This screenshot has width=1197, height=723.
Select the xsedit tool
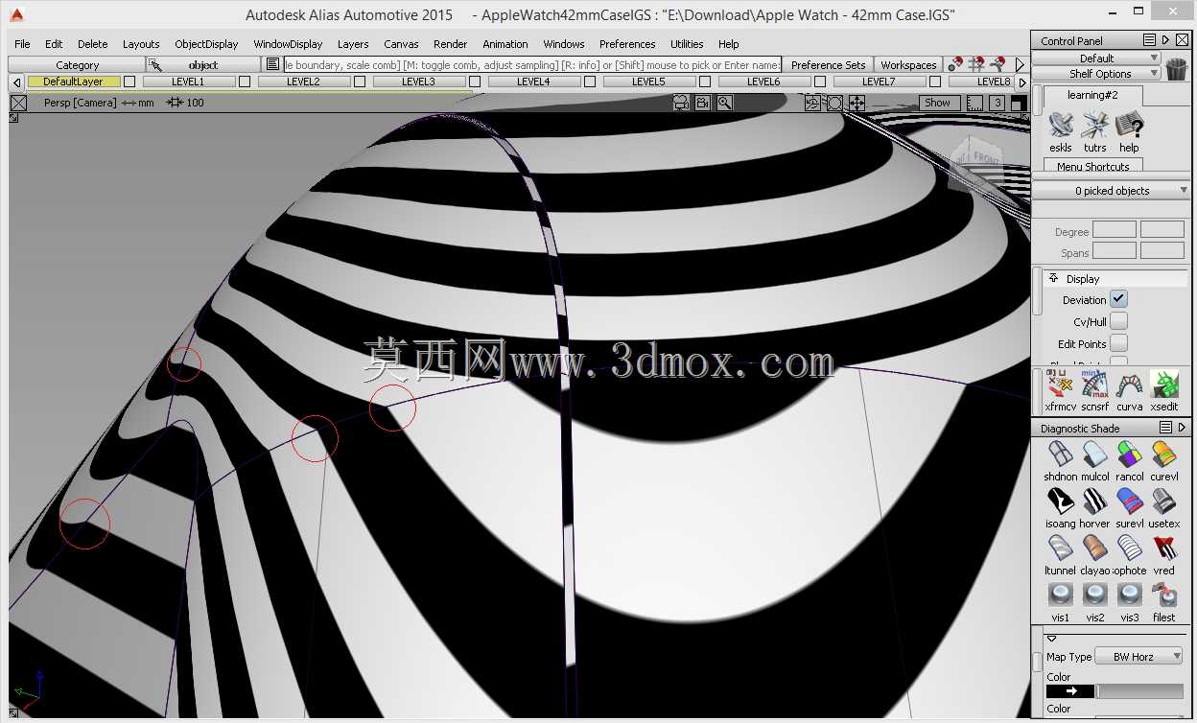tap(1163, 385)
